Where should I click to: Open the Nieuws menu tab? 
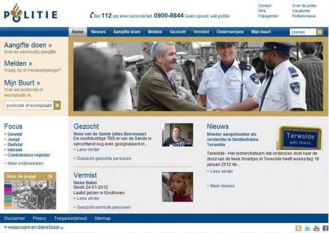point(98,32)
